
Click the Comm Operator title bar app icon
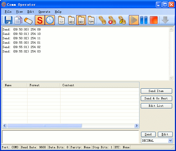(x=4, y=4)
